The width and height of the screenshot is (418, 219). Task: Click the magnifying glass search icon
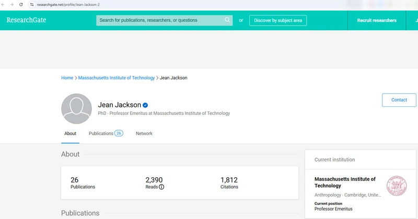point(227,20)
